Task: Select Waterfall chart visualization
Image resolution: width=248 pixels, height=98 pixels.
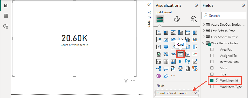Action: pyautogui.click(x=158, y=47)
